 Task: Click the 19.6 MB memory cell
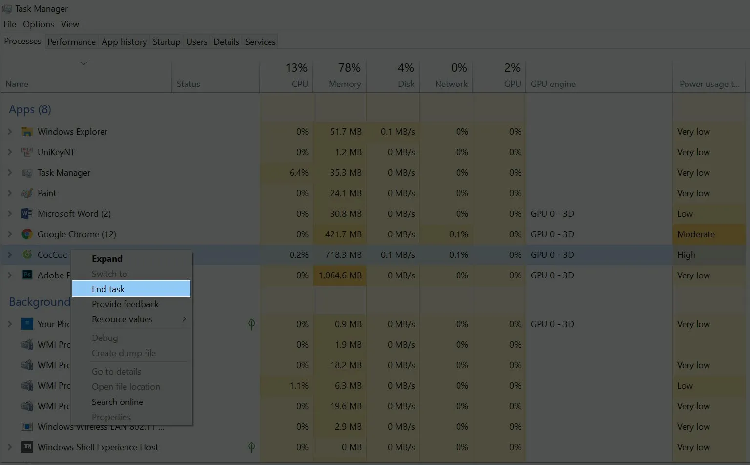[340, 406]
